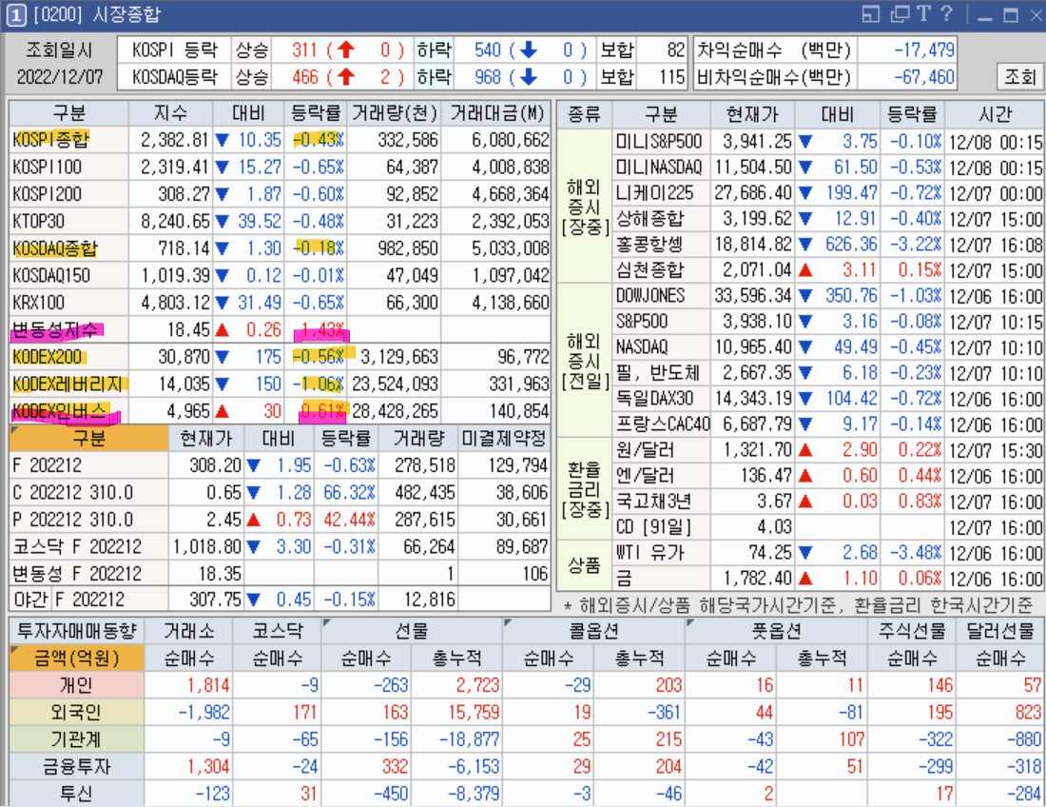Toggle the orange 구분 futures header

[x=88, y=439]
